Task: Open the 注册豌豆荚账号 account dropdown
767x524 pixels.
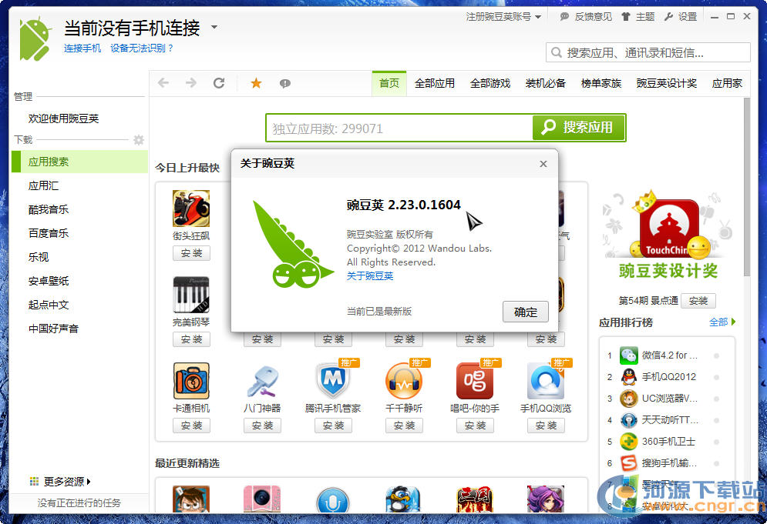Action: (503, 17)
